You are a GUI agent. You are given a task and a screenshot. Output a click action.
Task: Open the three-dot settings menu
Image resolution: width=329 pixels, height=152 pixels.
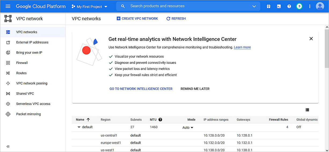coord(310,6)
